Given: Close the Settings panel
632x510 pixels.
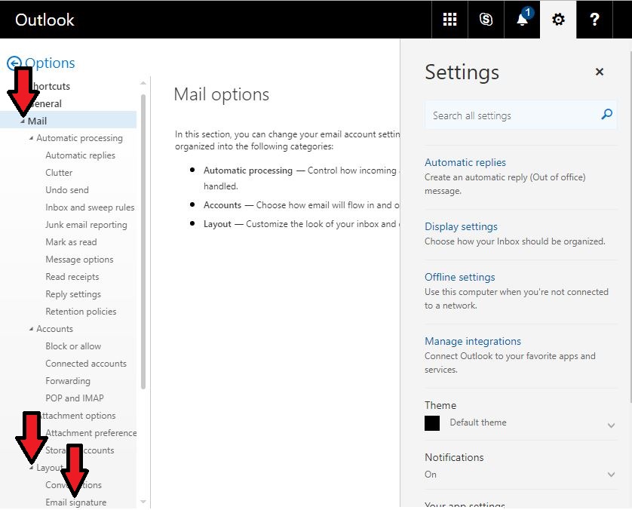Looking at the screenshot, I should 600,72.
